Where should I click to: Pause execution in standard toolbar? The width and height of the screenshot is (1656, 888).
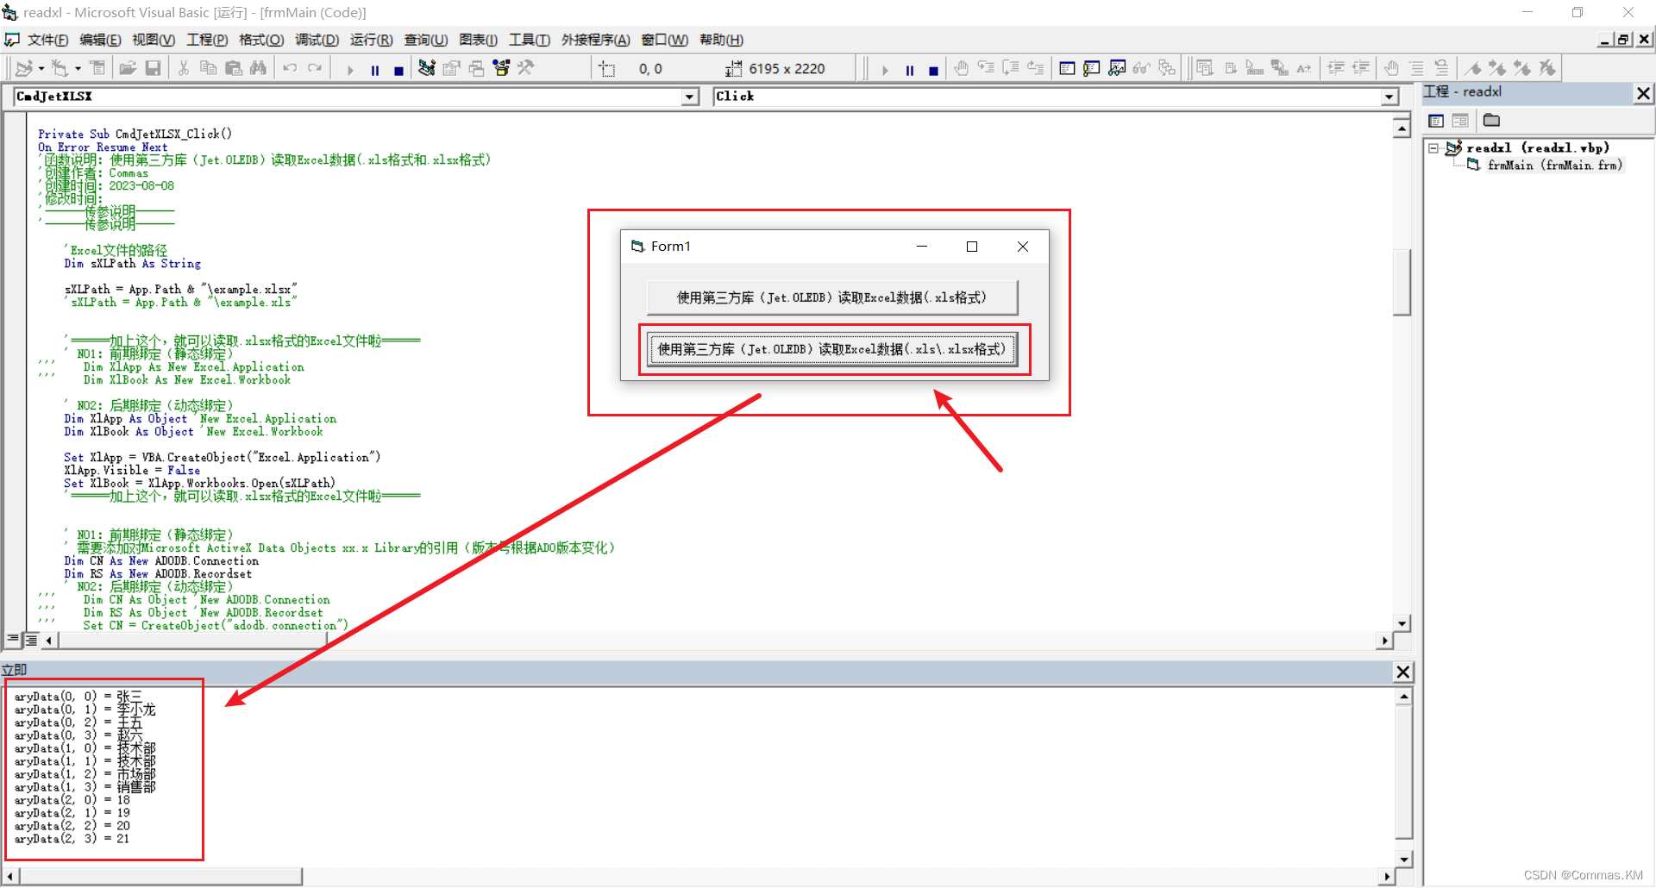click(x=375, y=70)
